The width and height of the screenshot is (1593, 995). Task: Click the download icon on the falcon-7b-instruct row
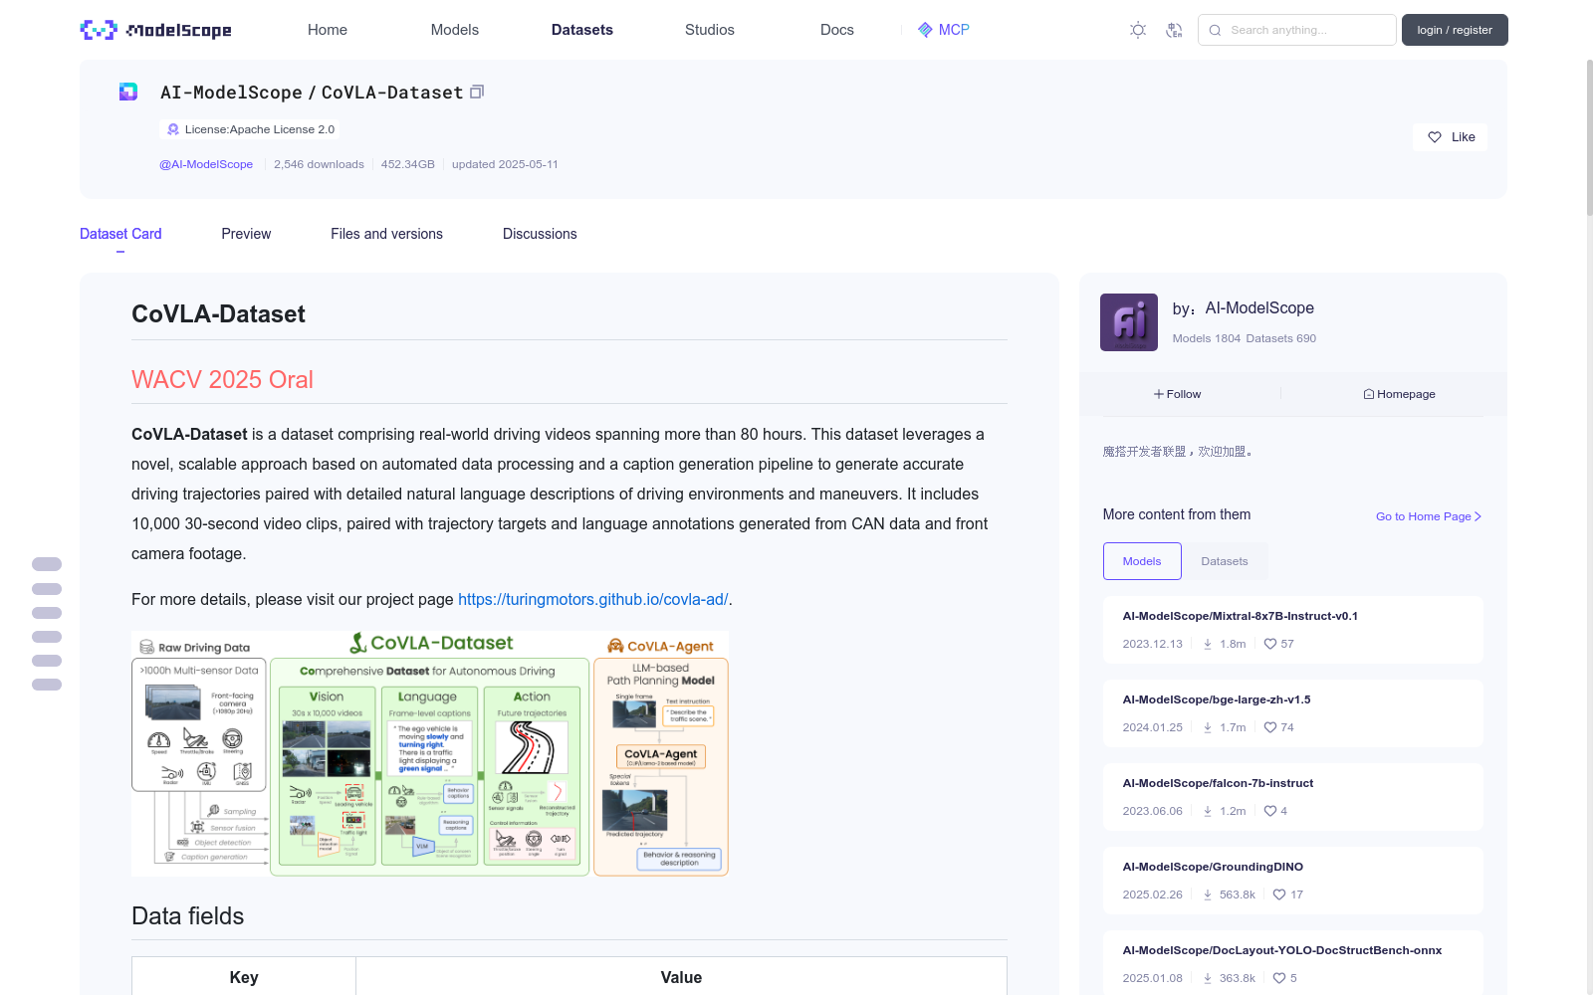[x=1208, y=811]
